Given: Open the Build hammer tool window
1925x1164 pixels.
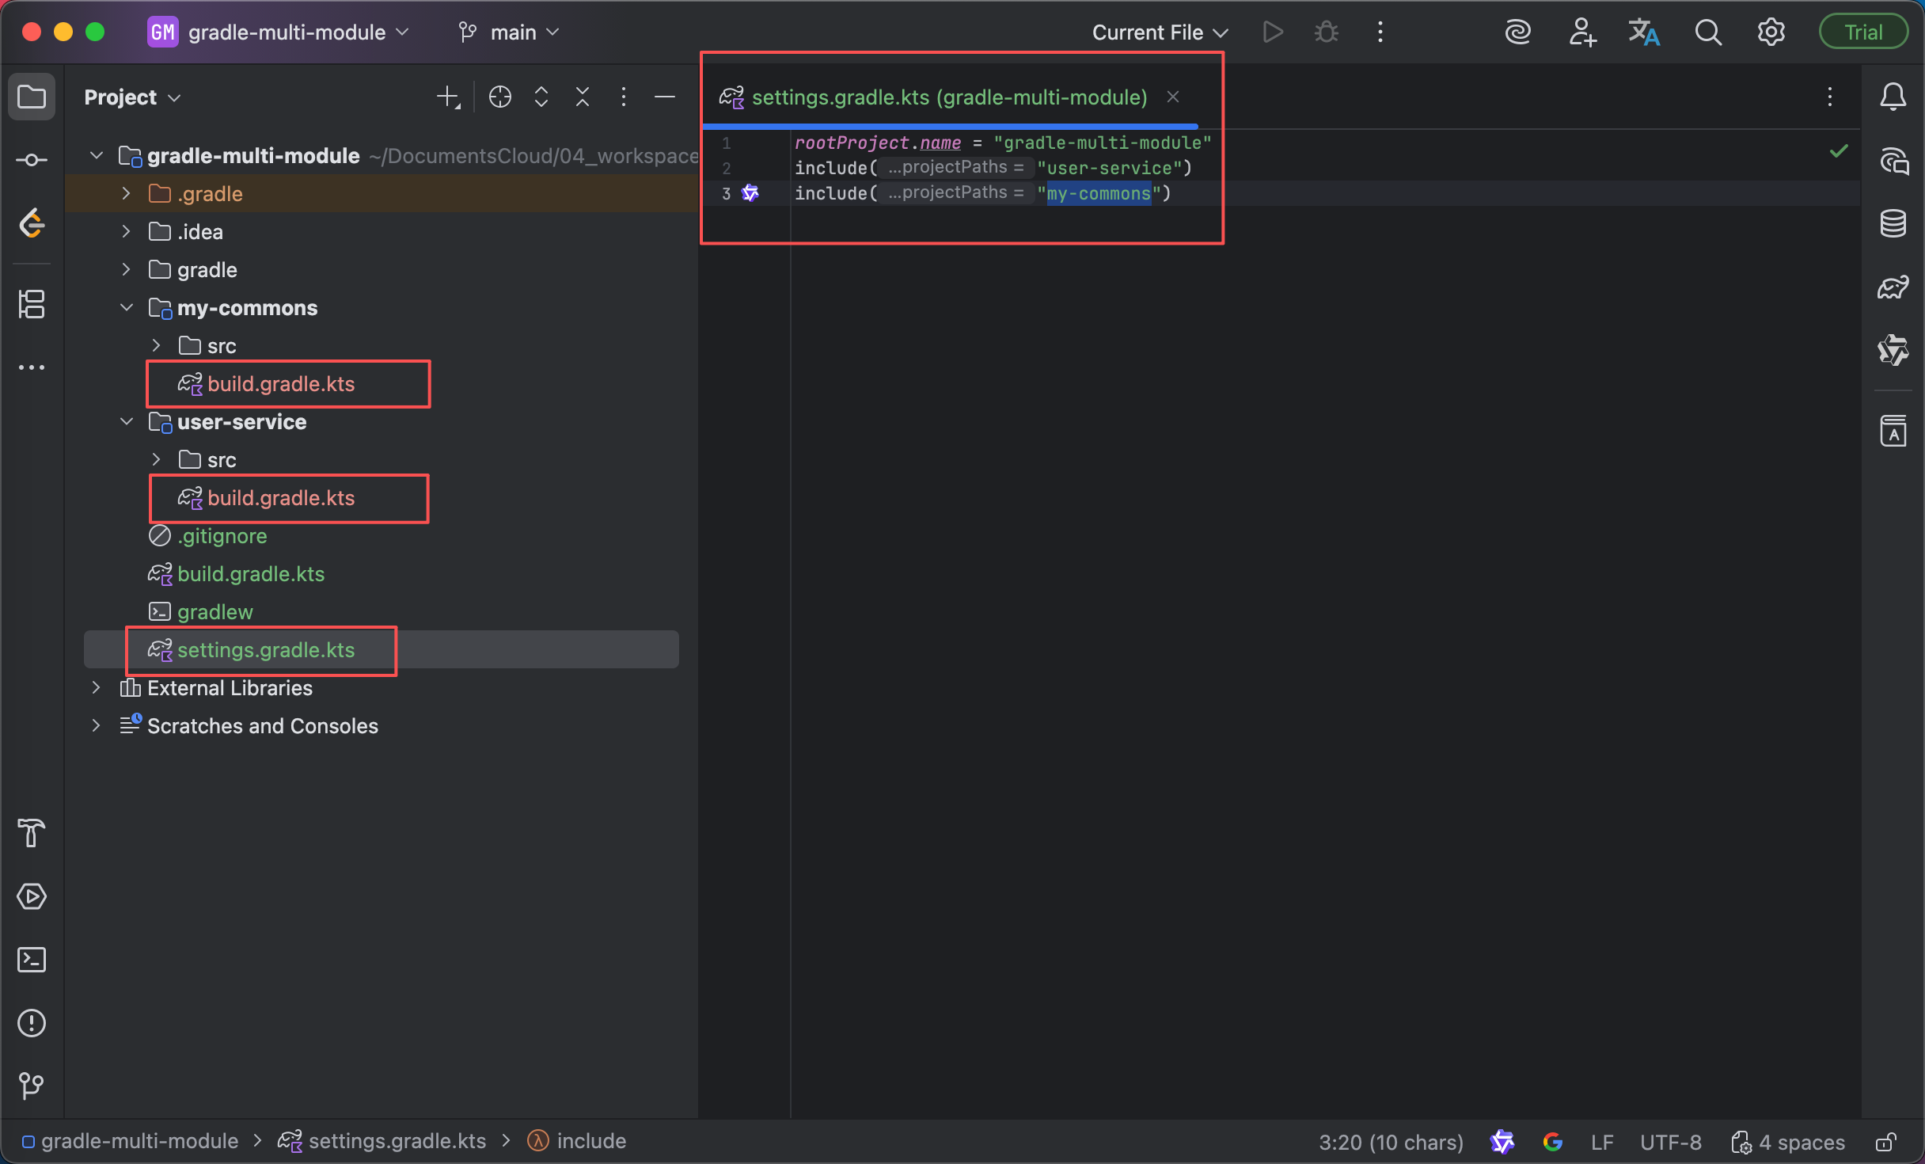Looking at the screenshot, I should click(x=32, y=833).
